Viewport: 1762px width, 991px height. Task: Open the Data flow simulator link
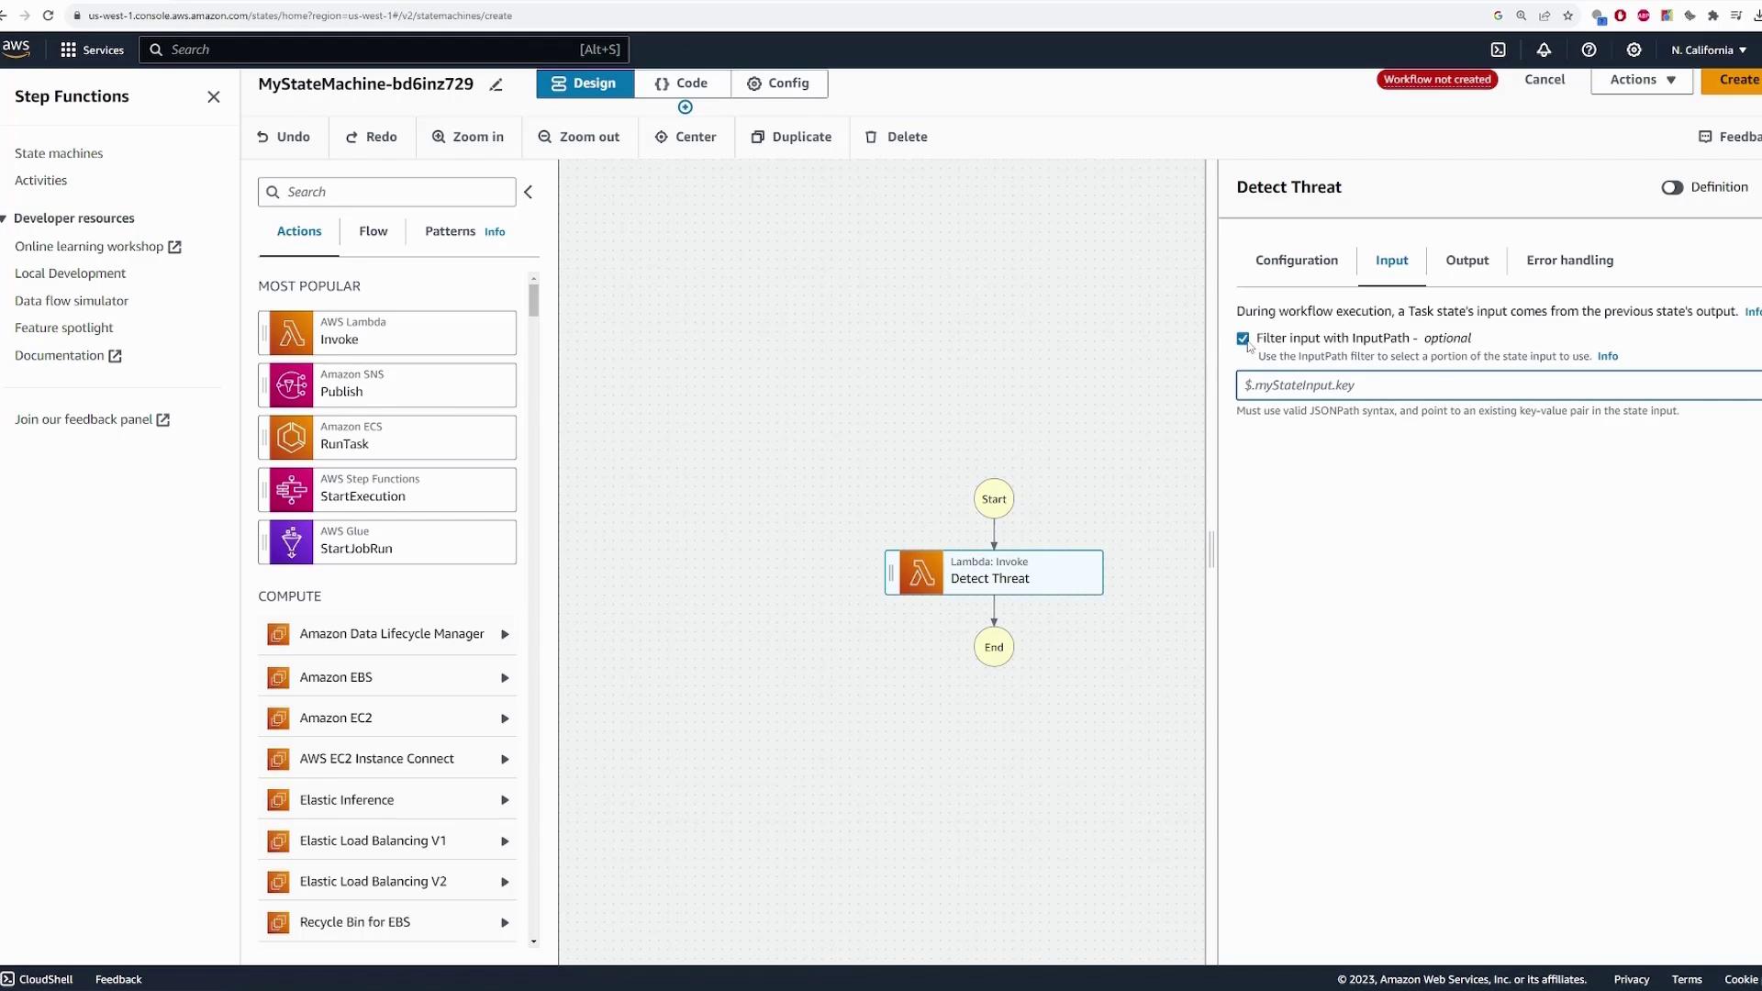coord(72,301)
